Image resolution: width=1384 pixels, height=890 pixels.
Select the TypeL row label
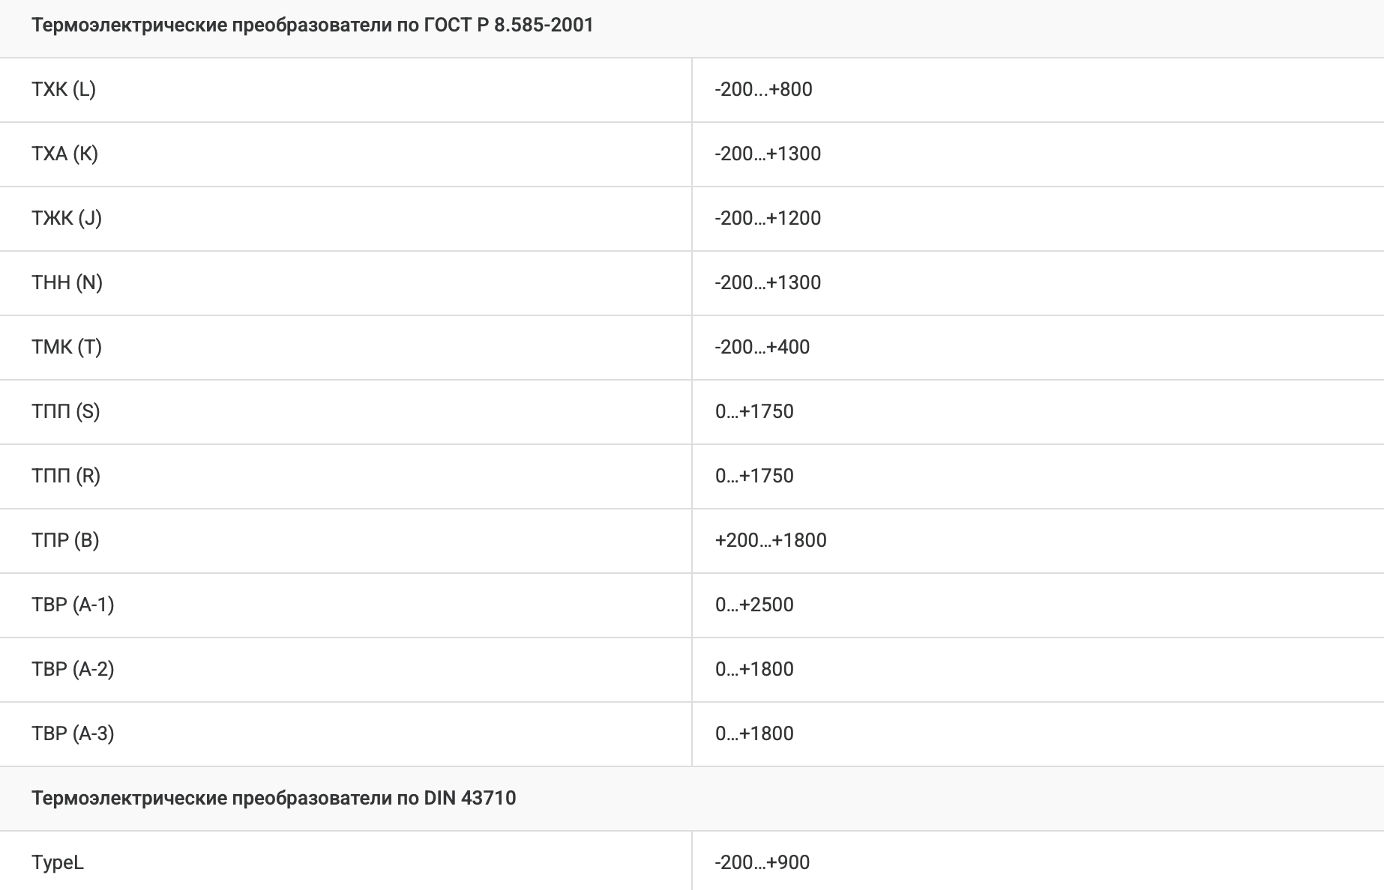point(58,863)
